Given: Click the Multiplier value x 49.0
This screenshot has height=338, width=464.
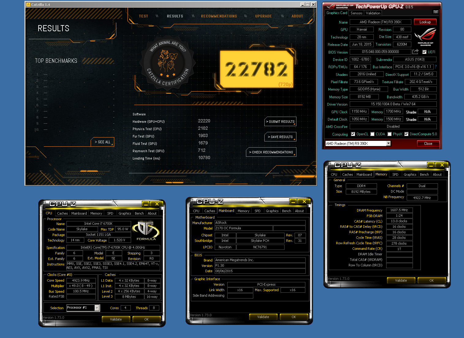Looking at the screenshot, I should (81, 286).
